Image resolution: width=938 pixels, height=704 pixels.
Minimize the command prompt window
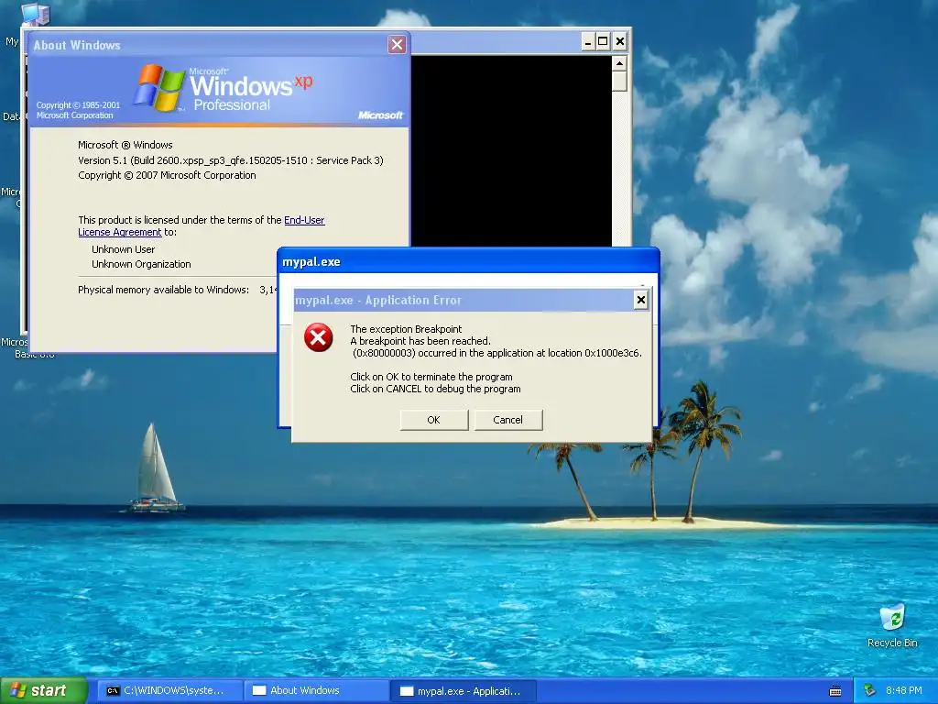(588, 41)
